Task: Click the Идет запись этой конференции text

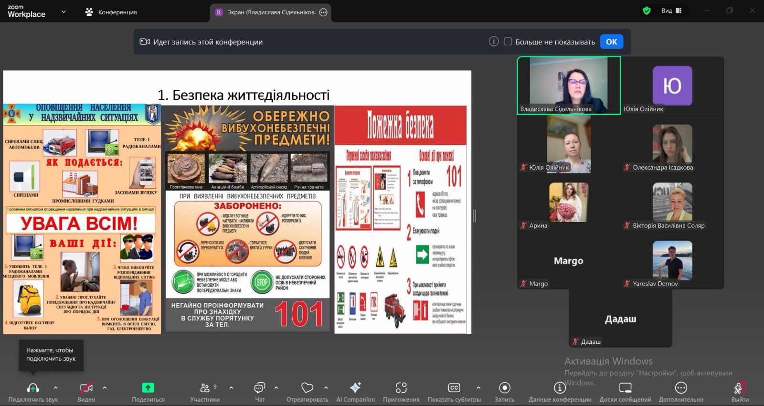Action: coord(208,42)
